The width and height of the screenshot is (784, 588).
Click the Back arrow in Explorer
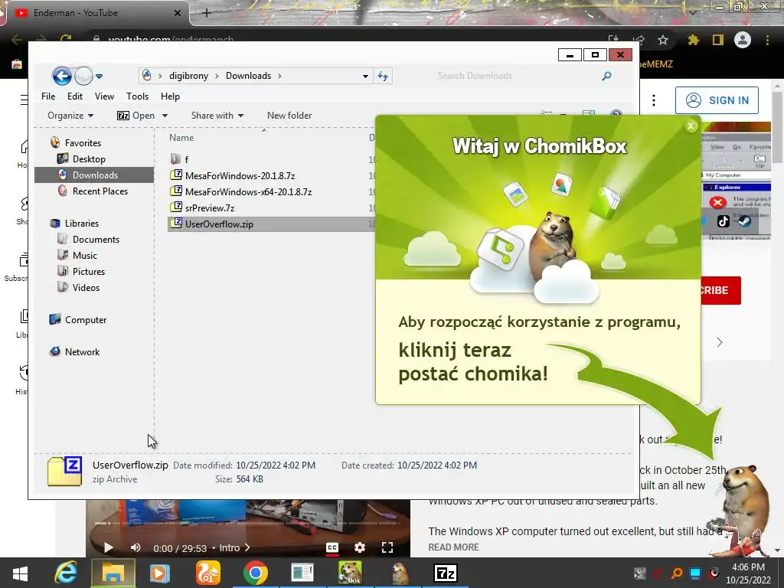pos(62,76)
